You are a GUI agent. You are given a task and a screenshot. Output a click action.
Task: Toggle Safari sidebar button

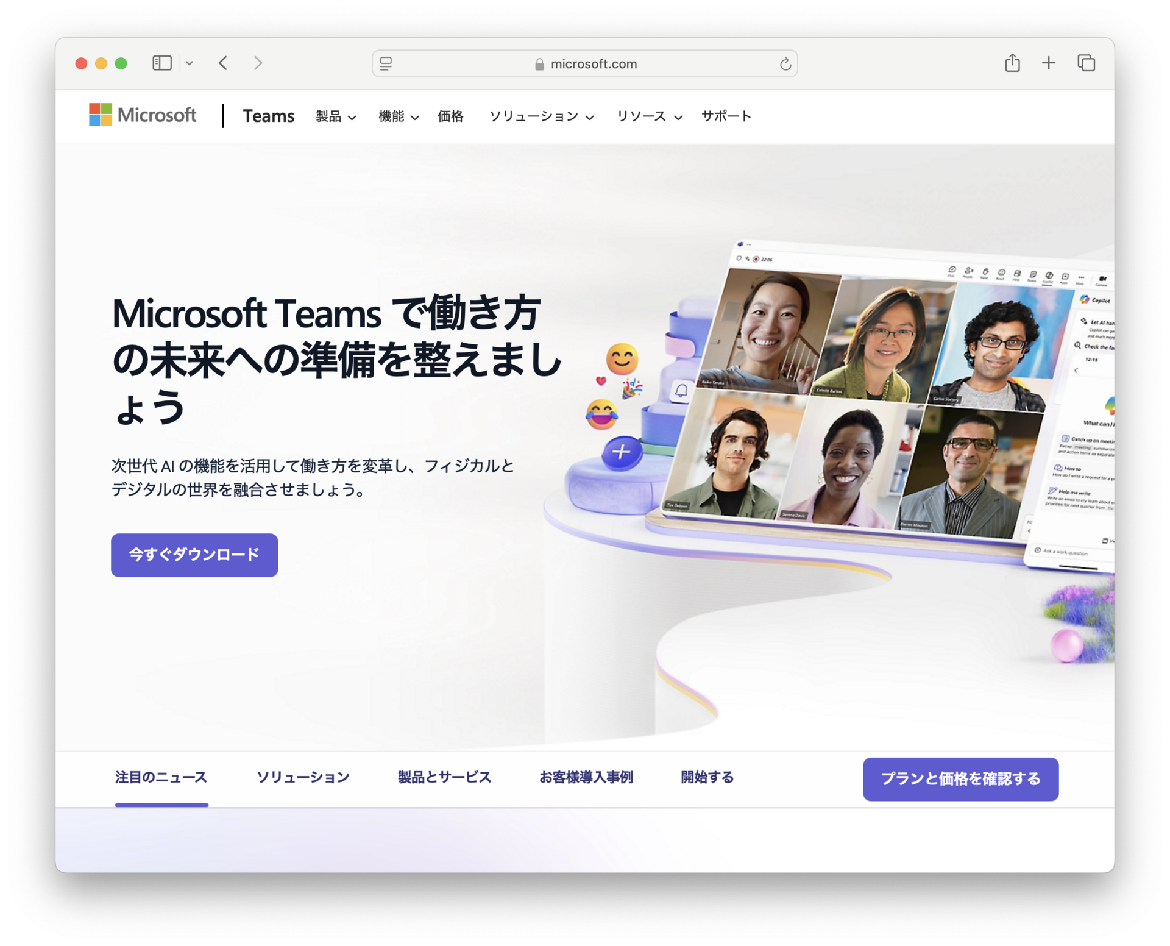click(162, 63)
